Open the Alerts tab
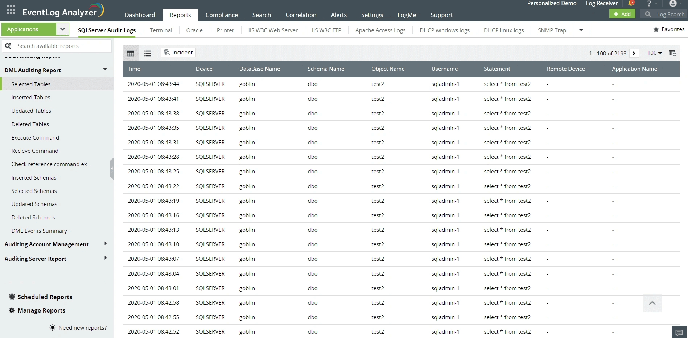The image size is (688, 338). coord(339,15)
